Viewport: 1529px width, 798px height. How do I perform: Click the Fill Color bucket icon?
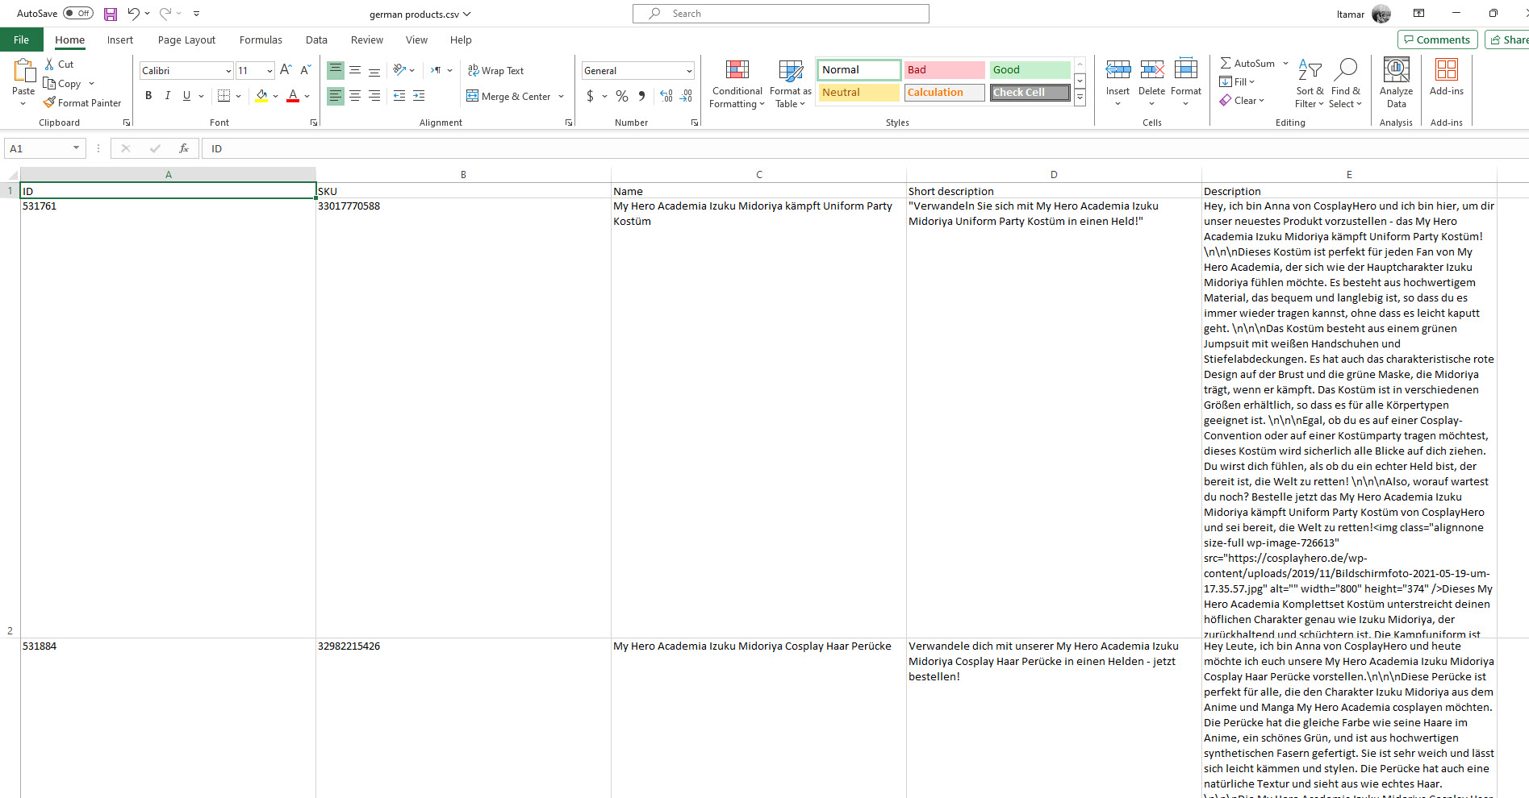pos(261,96)
